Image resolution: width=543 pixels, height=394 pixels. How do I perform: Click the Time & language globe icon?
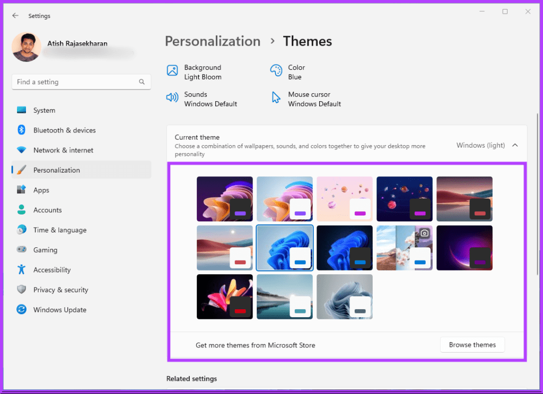tap(21, 230)
